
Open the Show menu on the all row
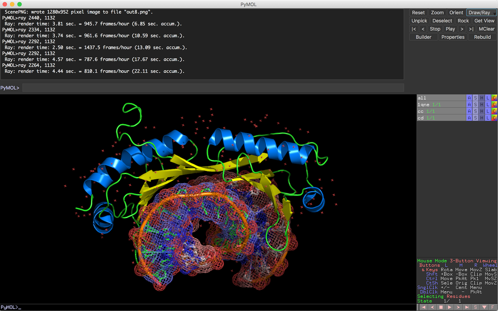pos(476,98)
